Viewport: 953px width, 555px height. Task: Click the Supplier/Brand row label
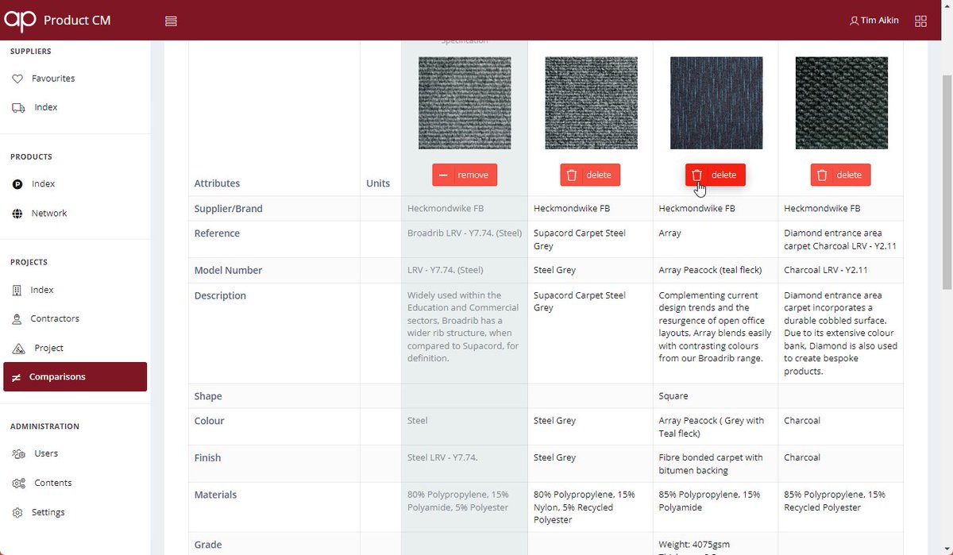[229, 209]
